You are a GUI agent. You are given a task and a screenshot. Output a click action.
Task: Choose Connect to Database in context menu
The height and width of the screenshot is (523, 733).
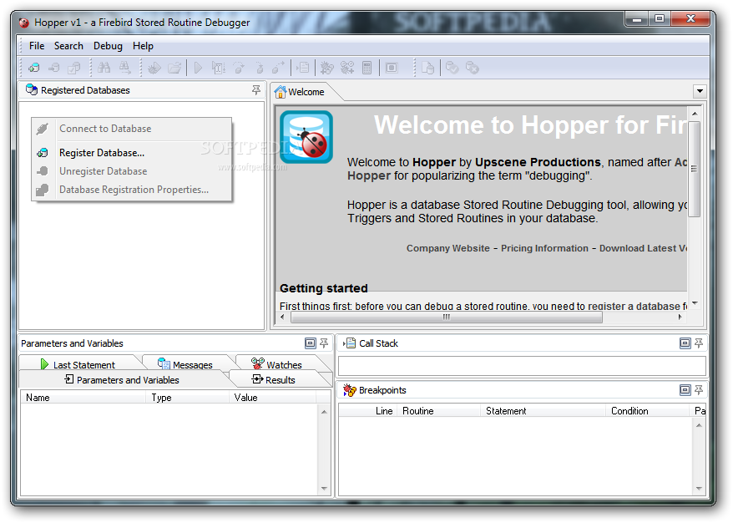(x=131, y=129)
